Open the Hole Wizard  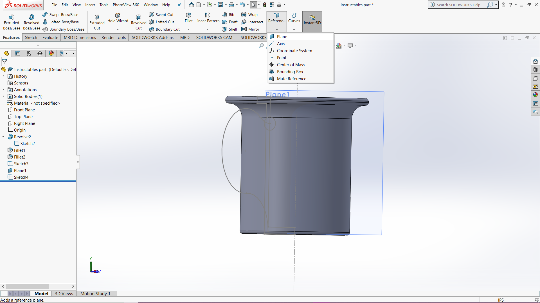118,19
